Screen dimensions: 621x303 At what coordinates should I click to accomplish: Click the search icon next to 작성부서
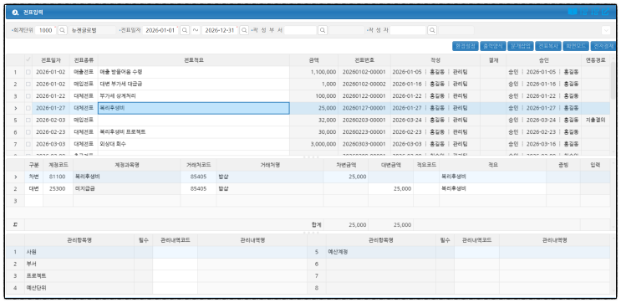pos(323,30)
